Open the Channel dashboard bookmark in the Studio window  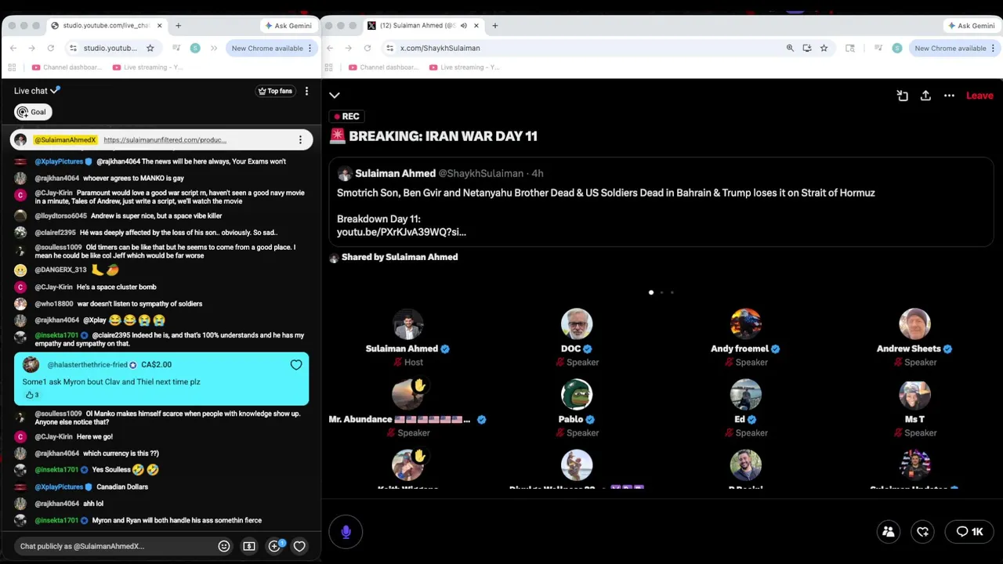pyautogui.click(x=67, y=67)
